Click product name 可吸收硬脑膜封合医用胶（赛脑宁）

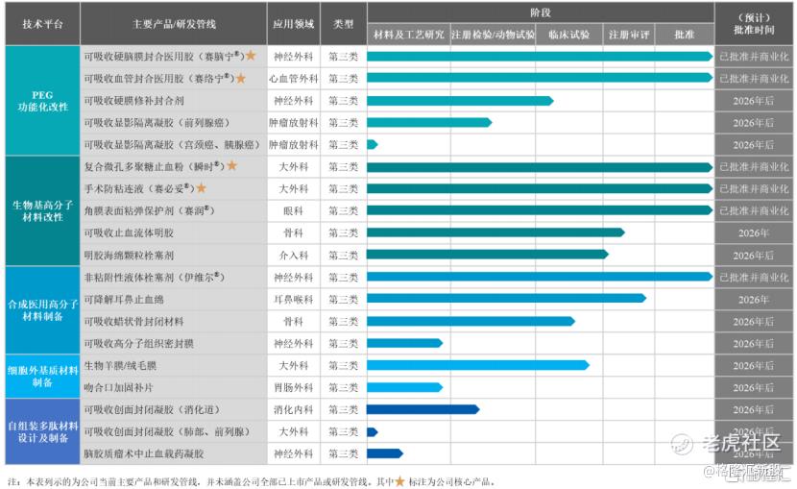(164, 57)
